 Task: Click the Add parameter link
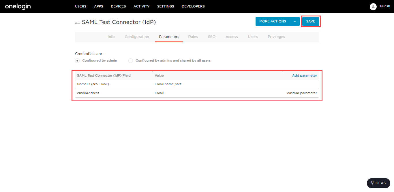point(304,75)
